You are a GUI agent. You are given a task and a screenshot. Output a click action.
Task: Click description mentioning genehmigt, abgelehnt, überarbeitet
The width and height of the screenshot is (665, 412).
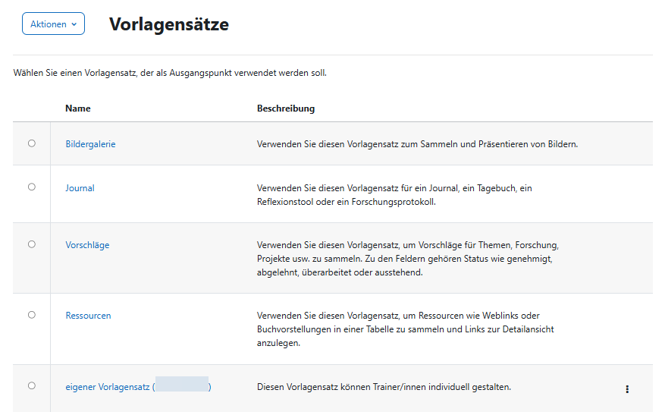(x=408, y=259)
